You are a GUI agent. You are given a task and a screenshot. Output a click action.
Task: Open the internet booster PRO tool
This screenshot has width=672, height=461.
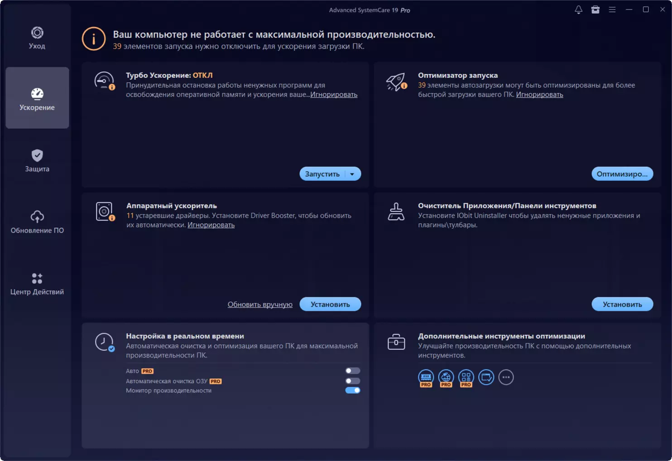(446, 378)
